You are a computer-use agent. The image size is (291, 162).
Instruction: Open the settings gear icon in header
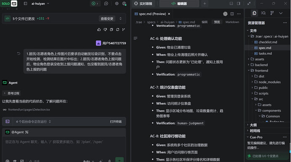click(117, 3)
